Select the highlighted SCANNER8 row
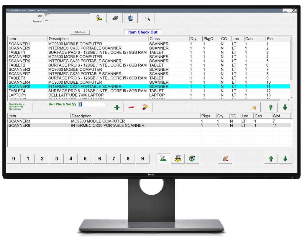Screen dimensions: 302x238 click(88, 86)
